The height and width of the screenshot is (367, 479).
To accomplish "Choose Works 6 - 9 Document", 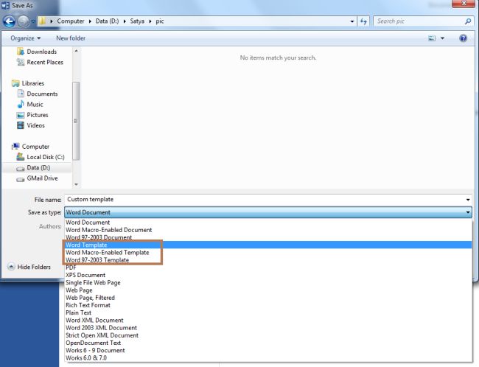I will coord(268,350).
